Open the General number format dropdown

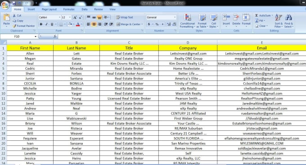pyautogui.click(x=175, y=18)
